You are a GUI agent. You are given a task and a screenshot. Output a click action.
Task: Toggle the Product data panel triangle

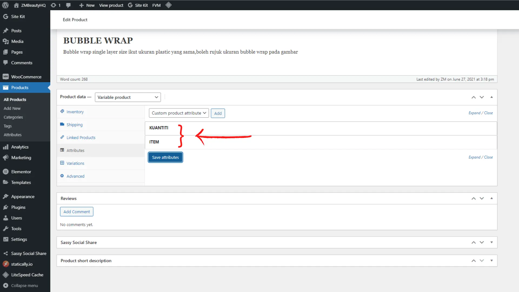[492, 97]
